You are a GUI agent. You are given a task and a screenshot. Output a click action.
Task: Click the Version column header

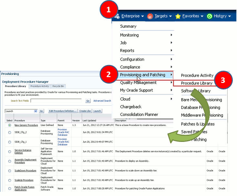coord(76,121)
